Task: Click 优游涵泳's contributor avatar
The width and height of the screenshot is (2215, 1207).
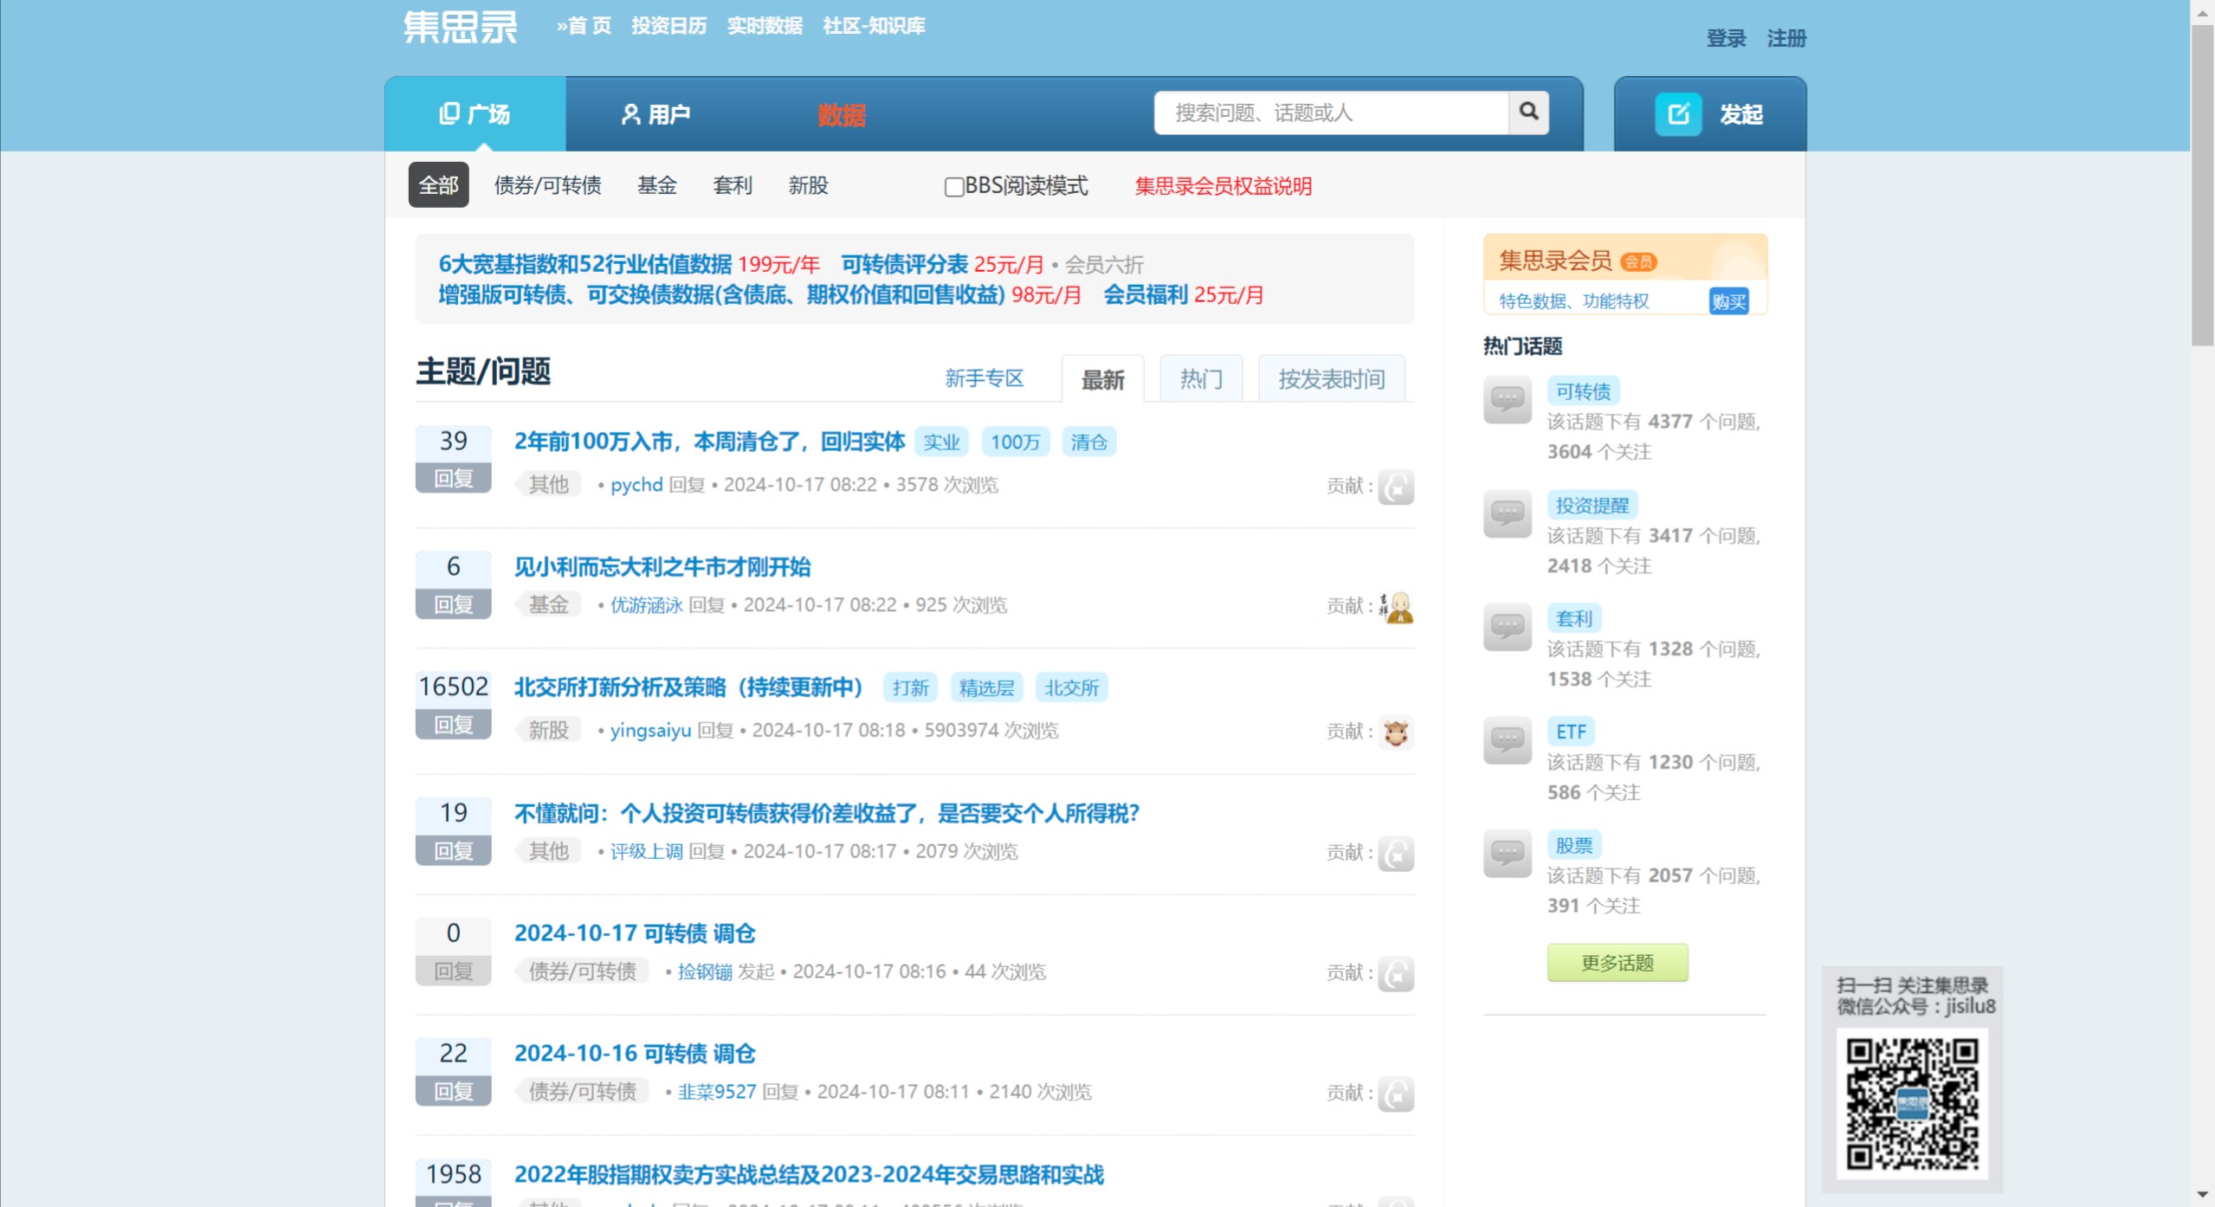Action: coord(1397,605)
